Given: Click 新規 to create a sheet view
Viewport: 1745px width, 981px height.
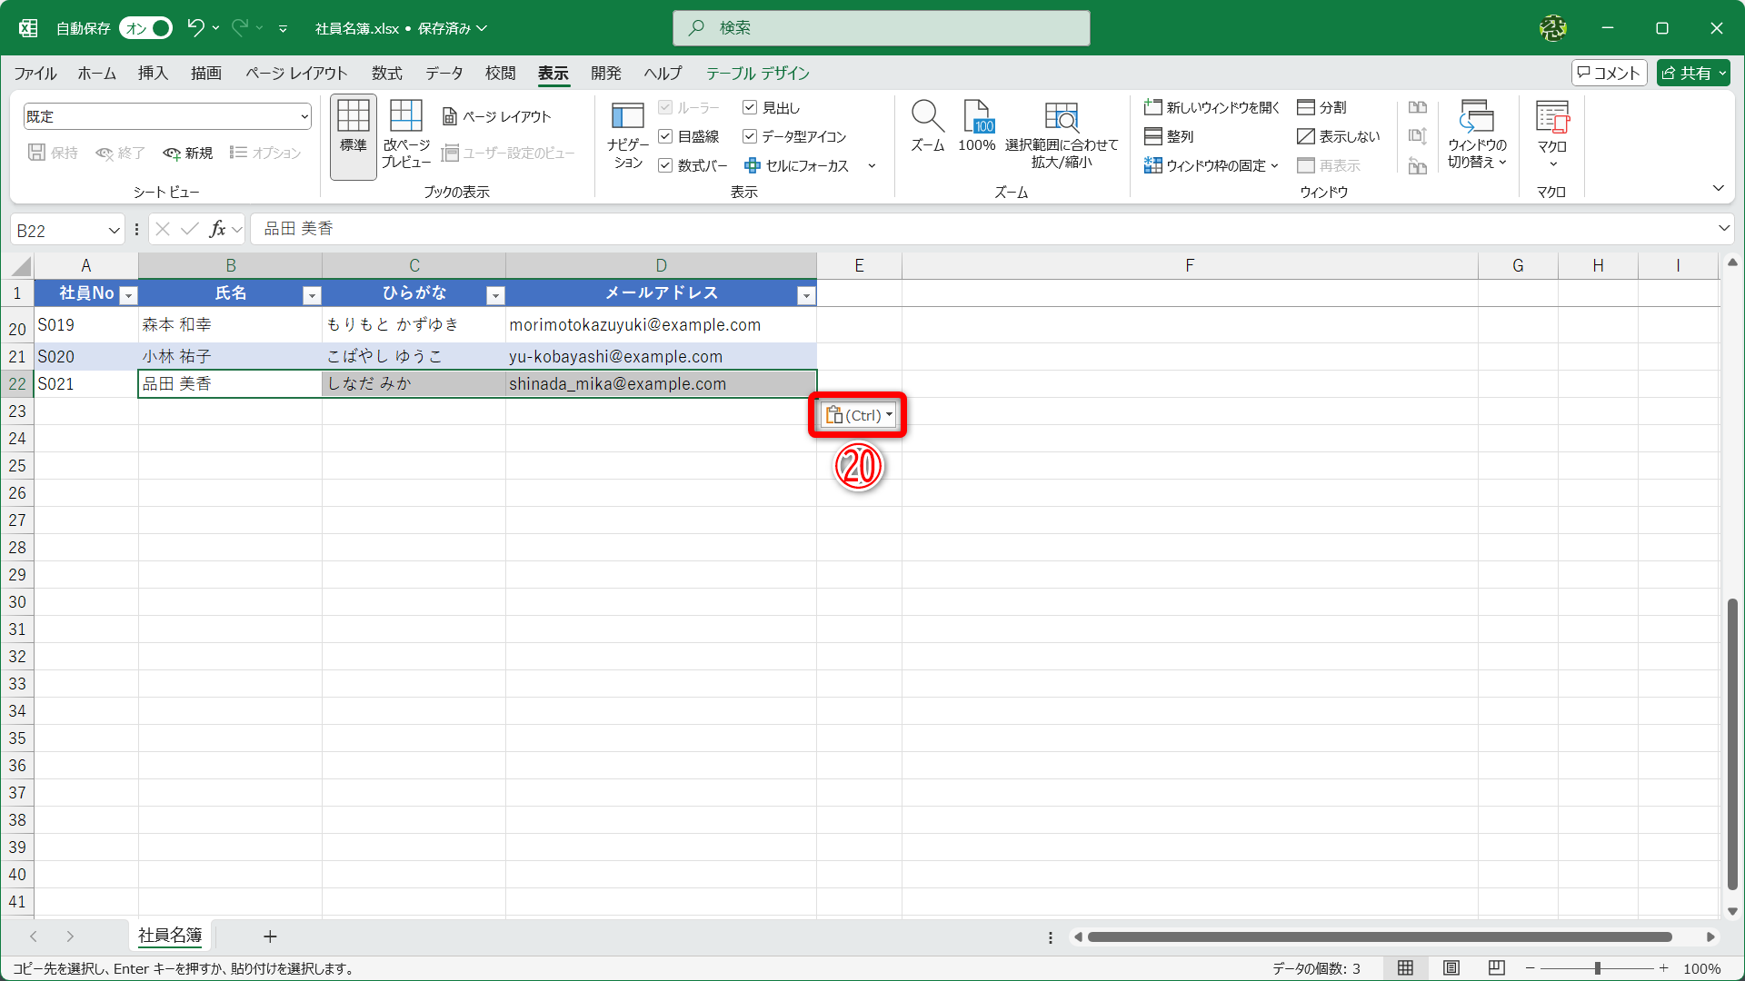Looking at the screenshot, I should (x=187, y=153).
